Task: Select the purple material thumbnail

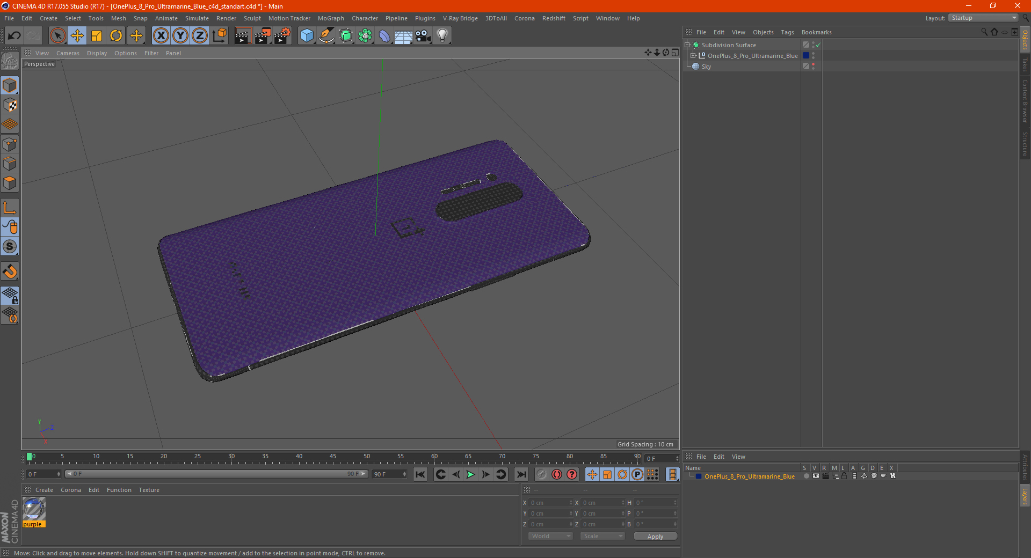Action: (x=34, y=509)
